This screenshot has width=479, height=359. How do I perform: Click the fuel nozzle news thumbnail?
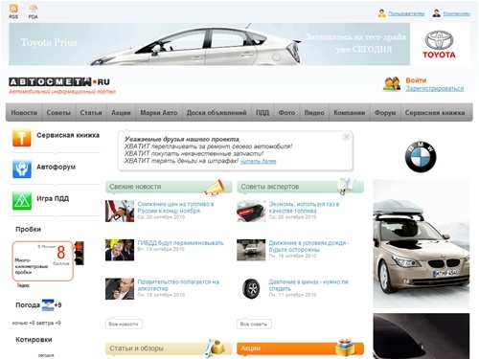pos(120,211)
